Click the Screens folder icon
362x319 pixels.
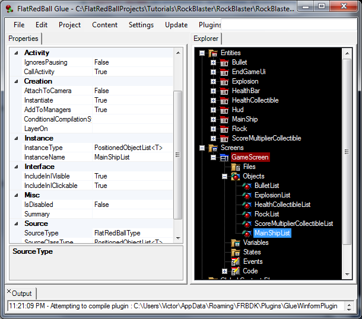pos(213,148)
